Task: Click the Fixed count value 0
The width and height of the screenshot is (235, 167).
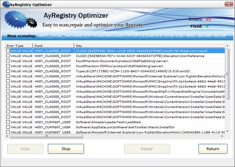Action: coord(207,26)
